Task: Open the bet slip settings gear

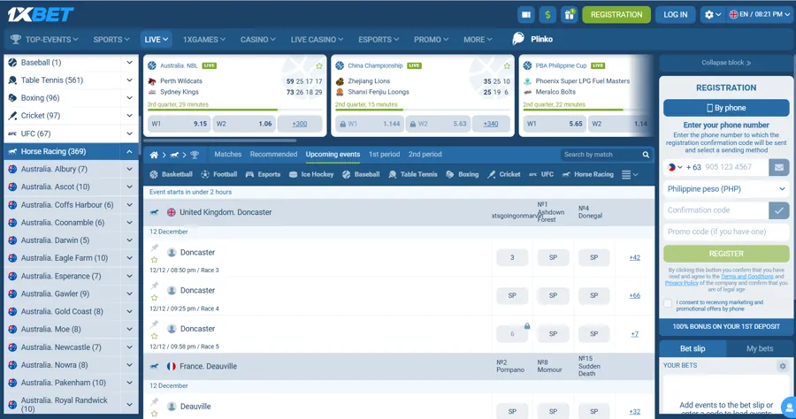Action: click(x=782, y=366)
